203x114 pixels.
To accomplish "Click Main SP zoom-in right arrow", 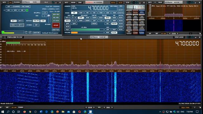I will pos(94,108).
